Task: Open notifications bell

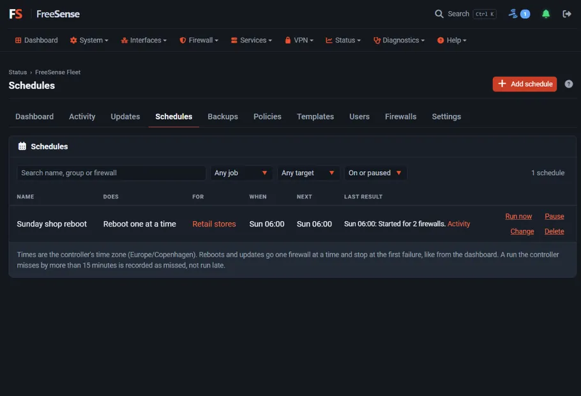Action: click(x=546, y=14)
